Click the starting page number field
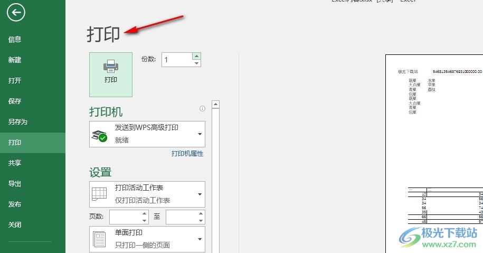483x253 pixels. (x=125, y=217)
